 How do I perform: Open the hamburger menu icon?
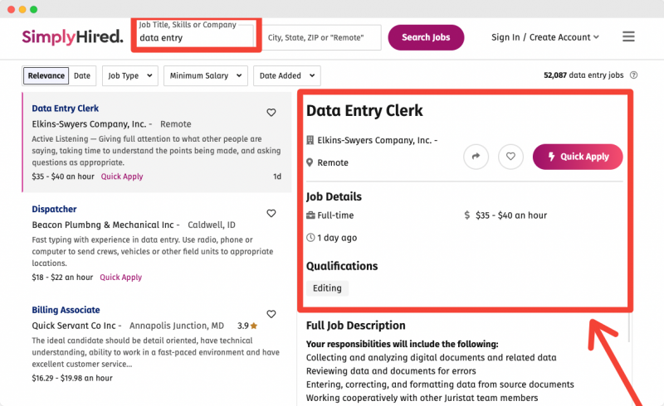click(628, 36)
